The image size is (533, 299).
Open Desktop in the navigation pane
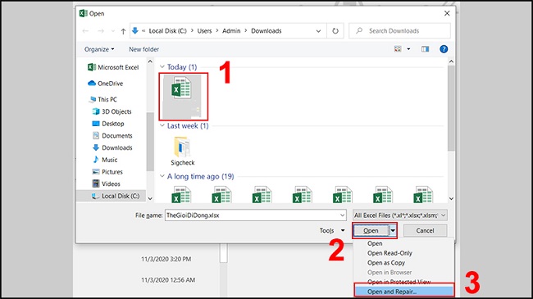[x=108, y=124]
